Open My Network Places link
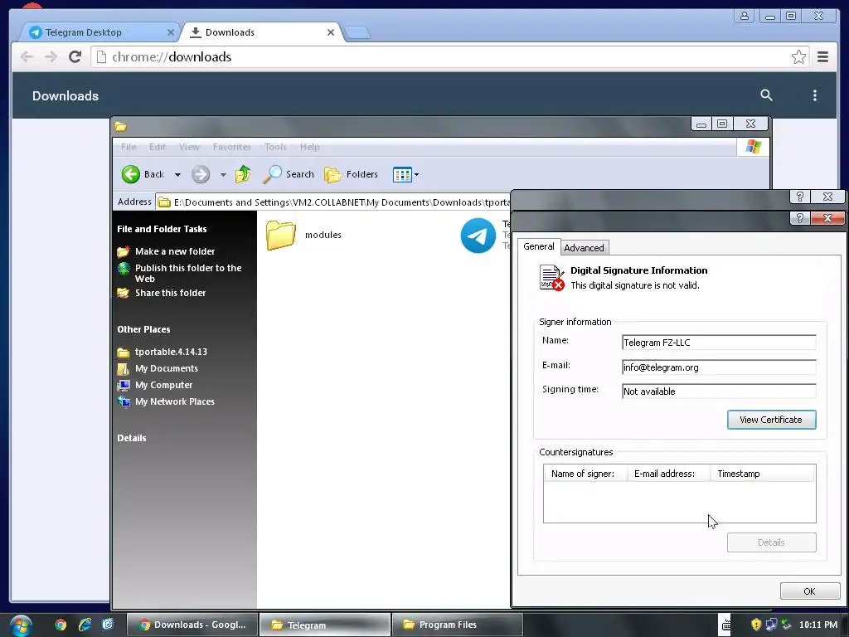Image resolution: width=849 pixels, height=637 pixels. (175, 402)
